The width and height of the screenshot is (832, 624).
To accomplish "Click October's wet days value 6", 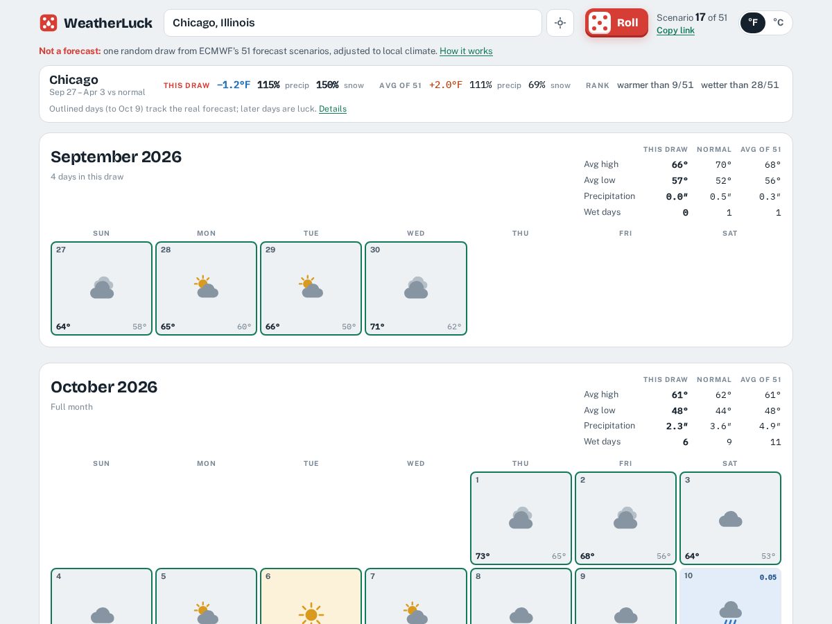I will point(686,442).
